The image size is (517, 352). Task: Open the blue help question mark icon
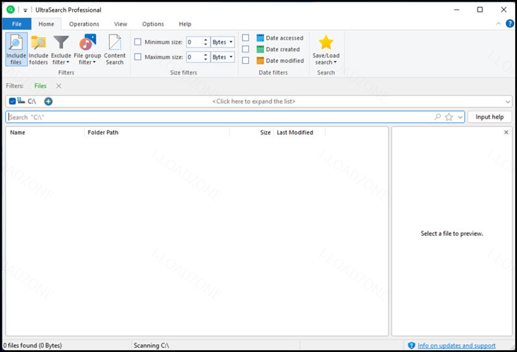tap(510, 23)
